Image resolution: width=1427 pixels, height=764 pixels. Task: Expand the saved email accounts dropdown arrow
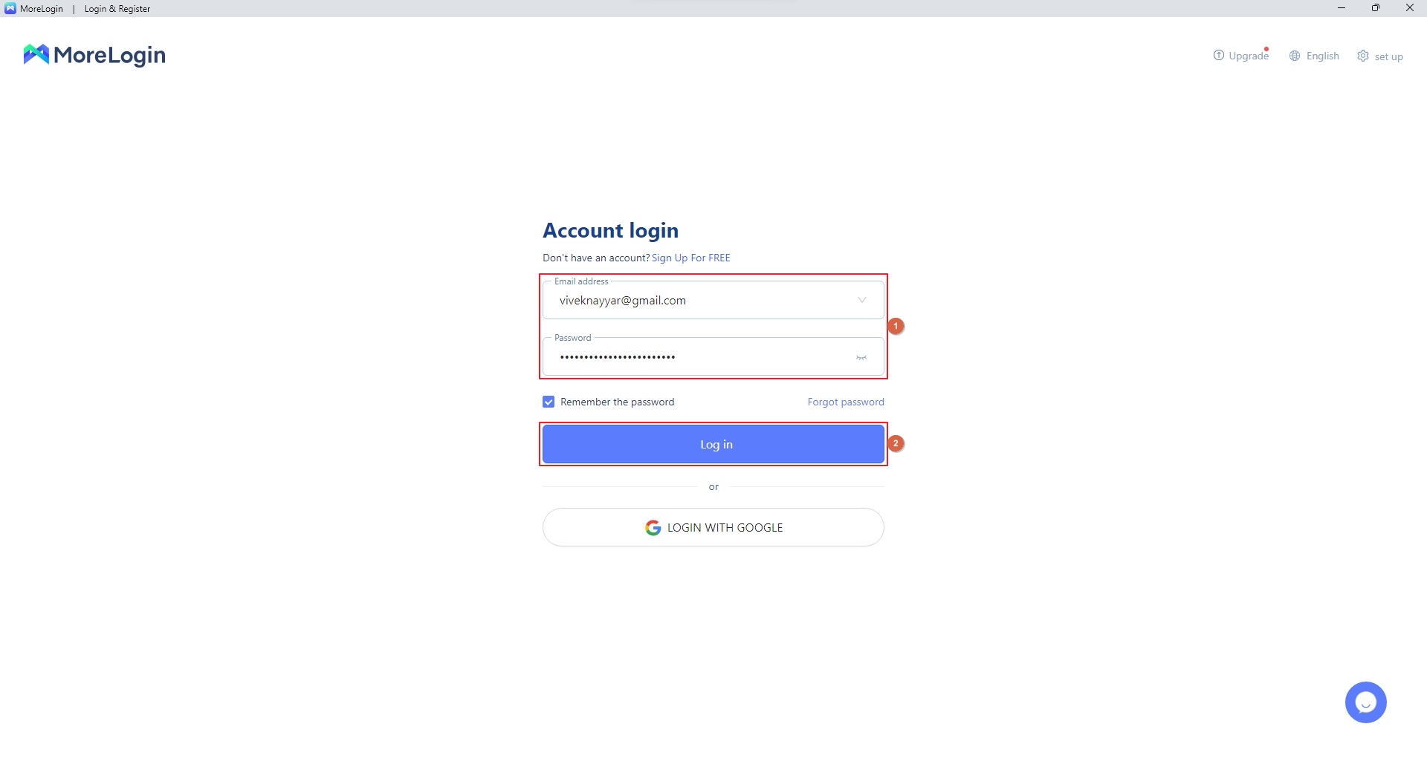coord(862,300)
